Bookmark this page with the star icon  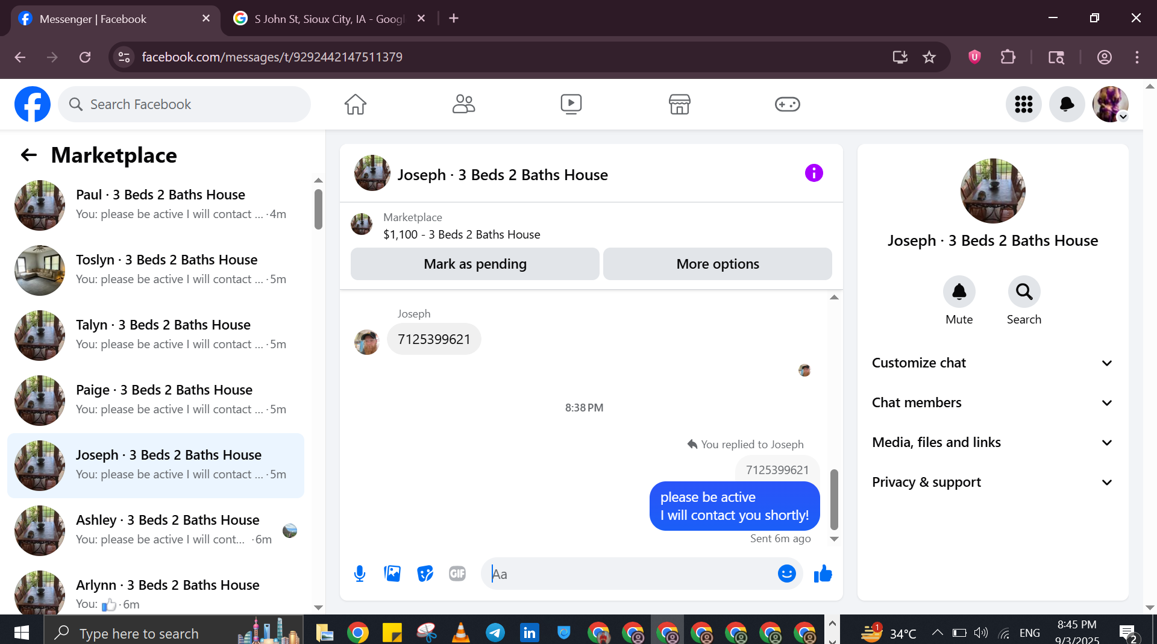coord(929,57)
